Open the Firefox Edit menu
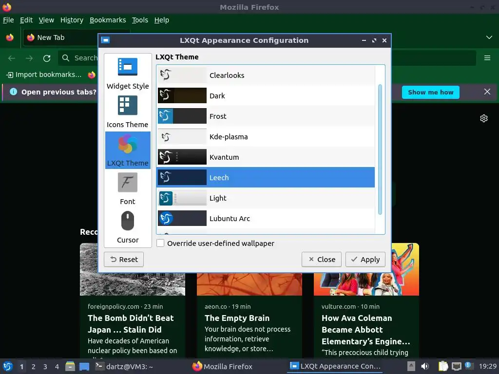This screenshot has width=499, height=374. coord(26,20)
